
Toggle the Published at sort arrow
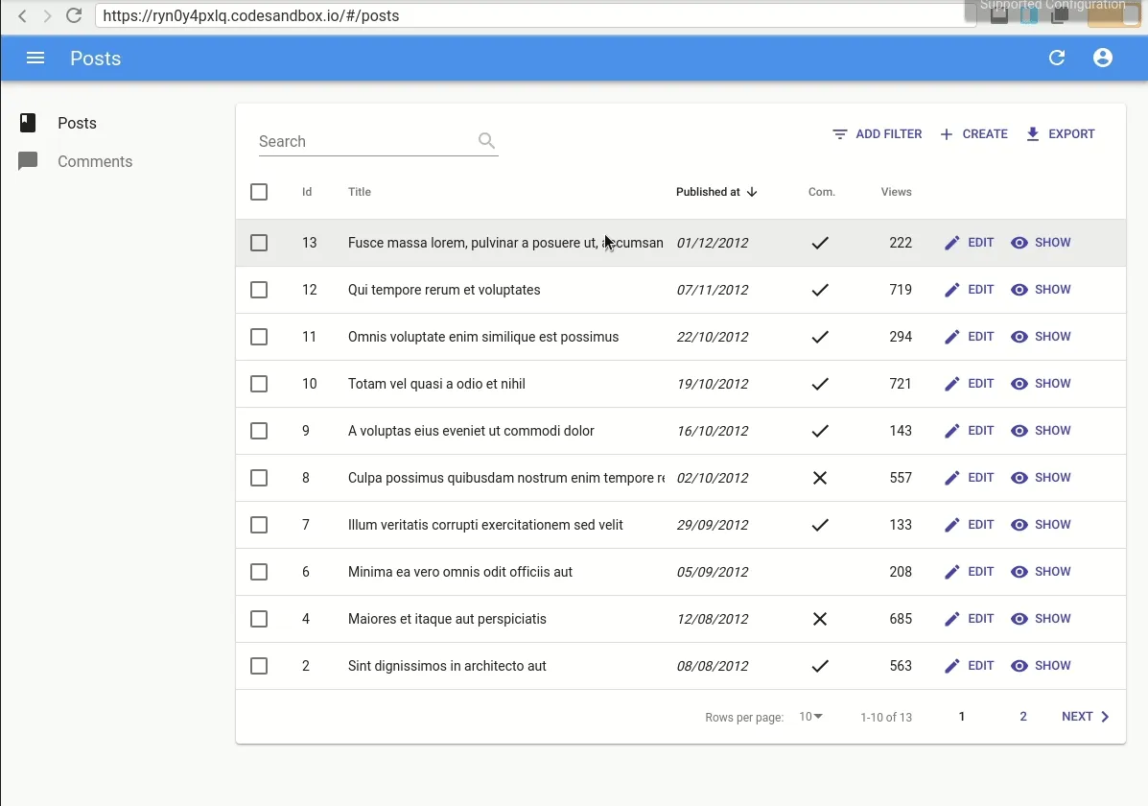pos(754,192)
